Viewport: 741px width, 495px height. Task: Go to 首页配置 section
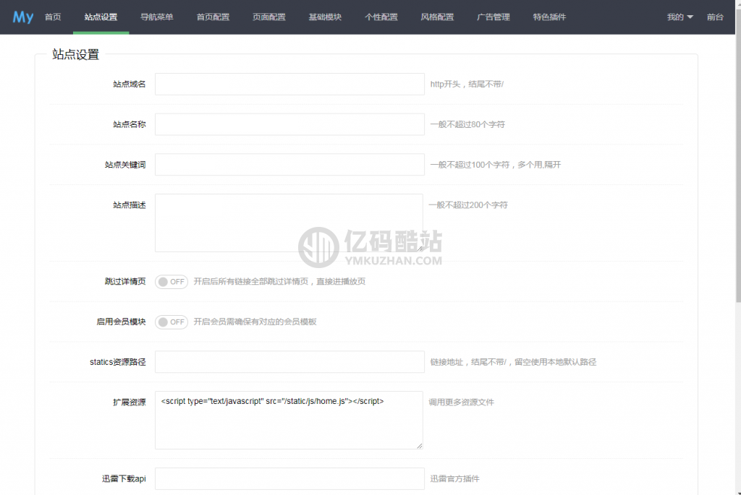213,17
